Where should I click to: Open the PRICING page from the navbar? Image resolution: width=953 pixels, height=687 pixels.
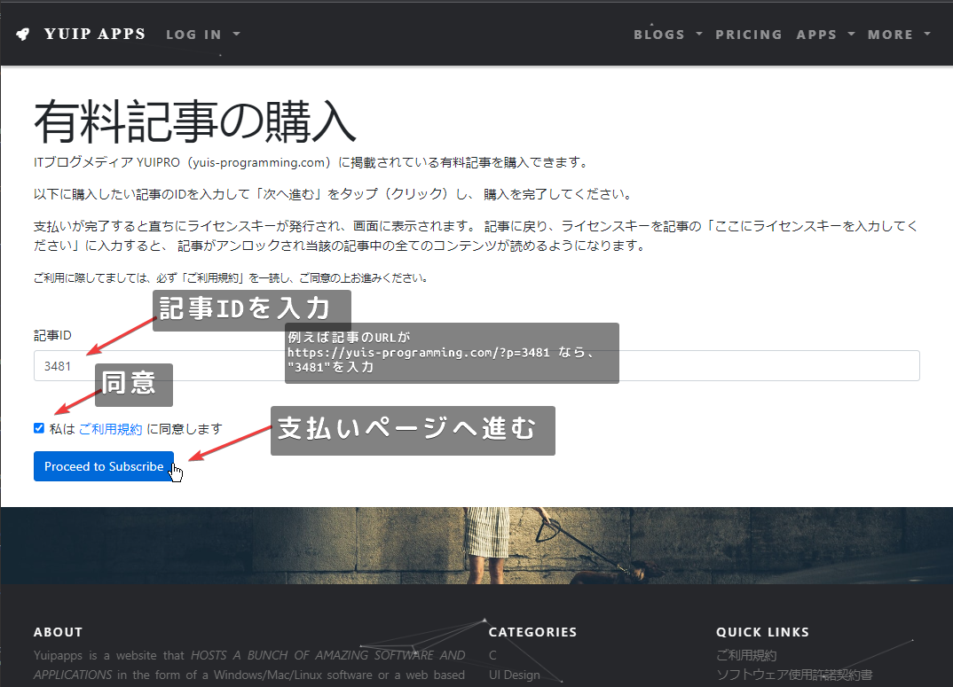[x=749, y=35]
